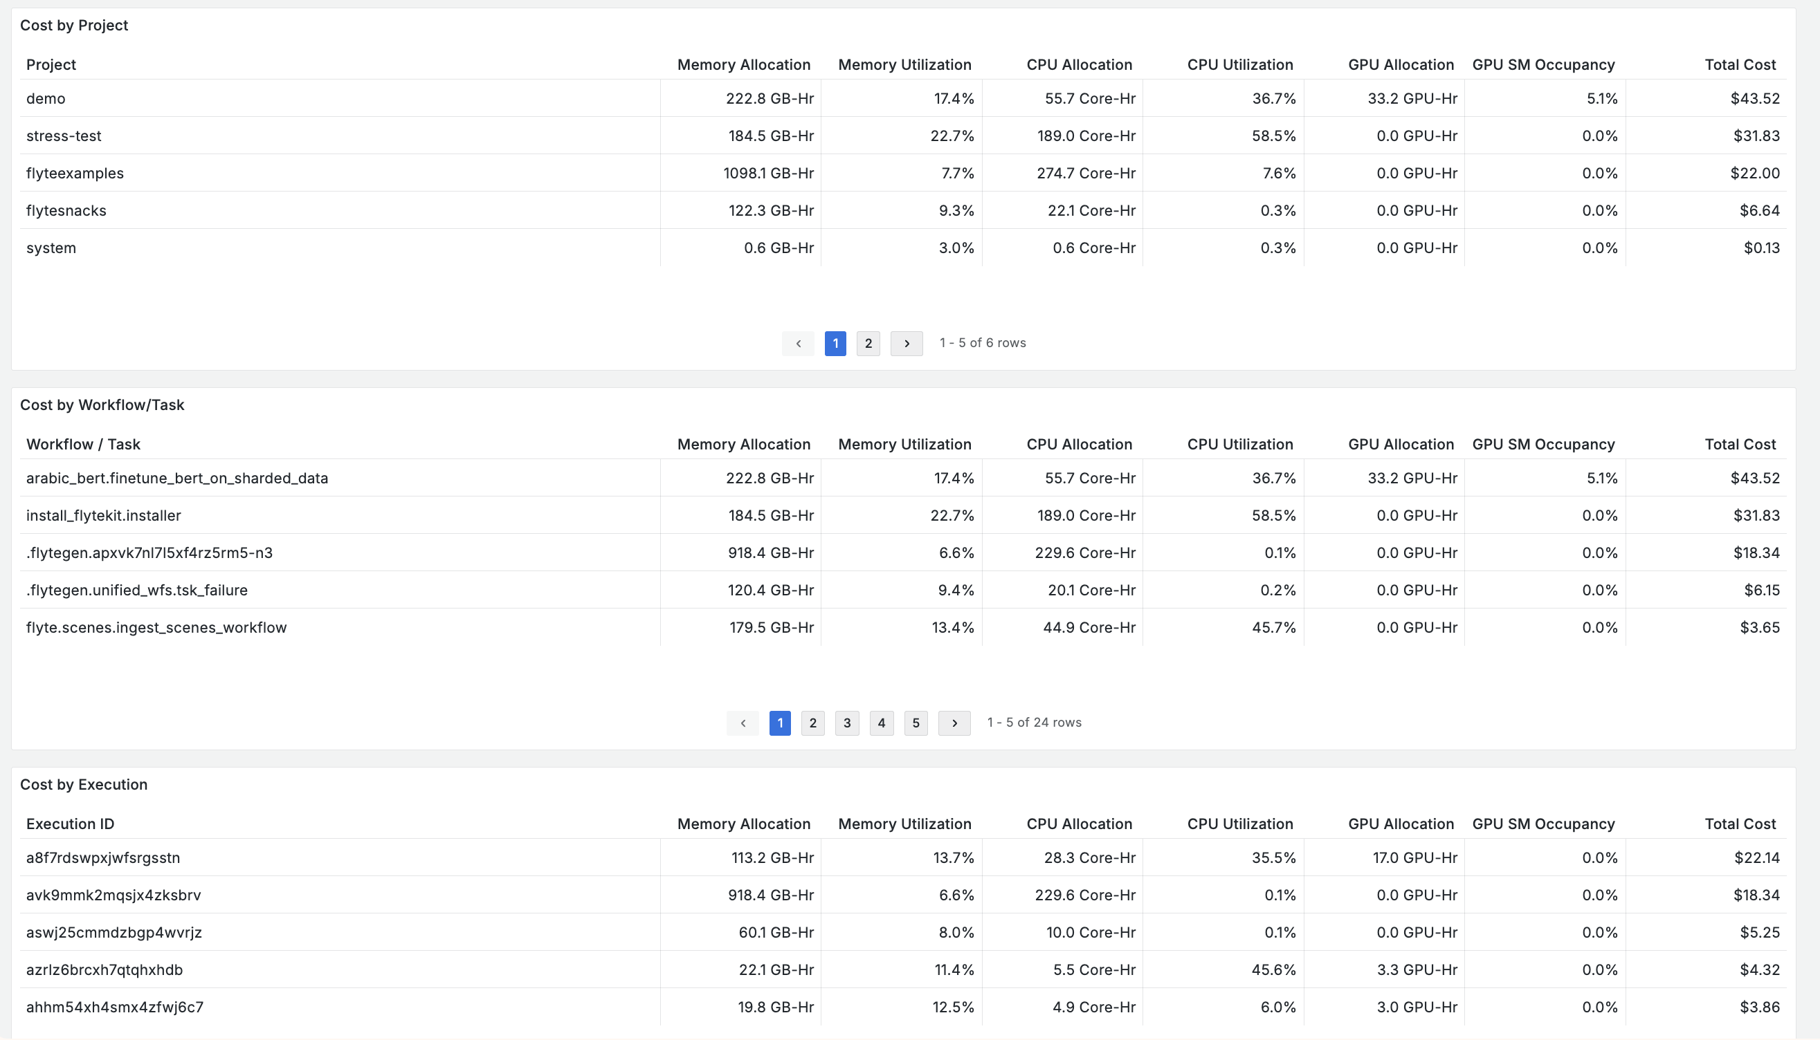This screenshot has width=1820, height=1040.
Task: Go to previous page of Cost by Project
Action: [x=798, y=344]
